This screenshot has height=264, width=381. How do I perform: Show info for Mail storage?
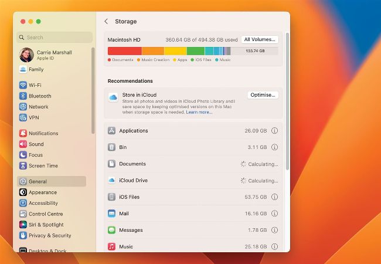point(274,214)
